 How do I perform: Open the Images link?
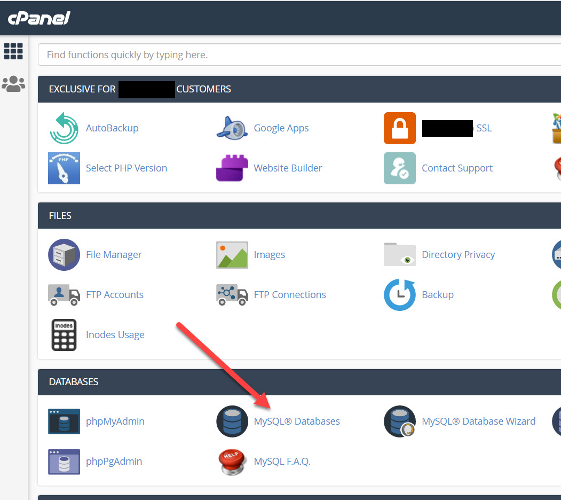pos(270,255)
